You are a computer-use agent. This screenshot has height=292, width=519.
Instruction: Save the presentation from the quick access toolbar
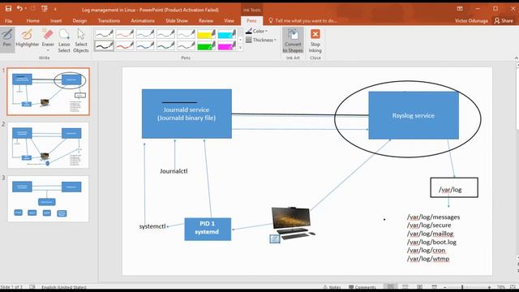(9, 9)
